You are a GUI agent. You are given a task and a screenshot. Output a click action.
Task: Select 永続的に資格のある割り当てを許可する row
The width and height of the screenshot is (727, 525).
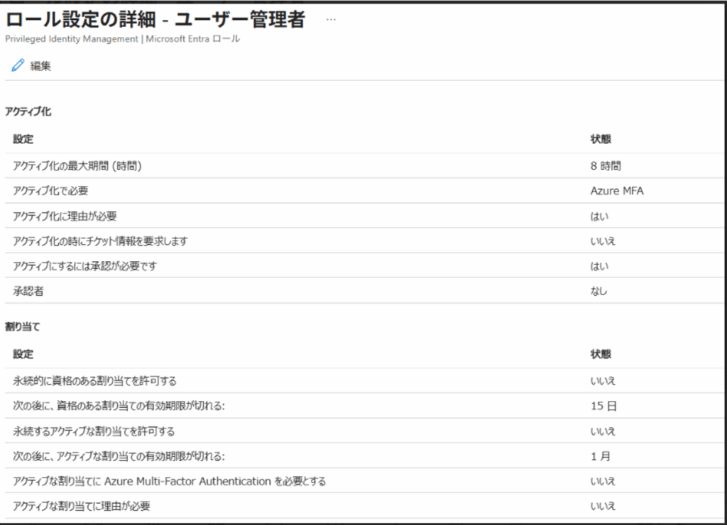94,381
